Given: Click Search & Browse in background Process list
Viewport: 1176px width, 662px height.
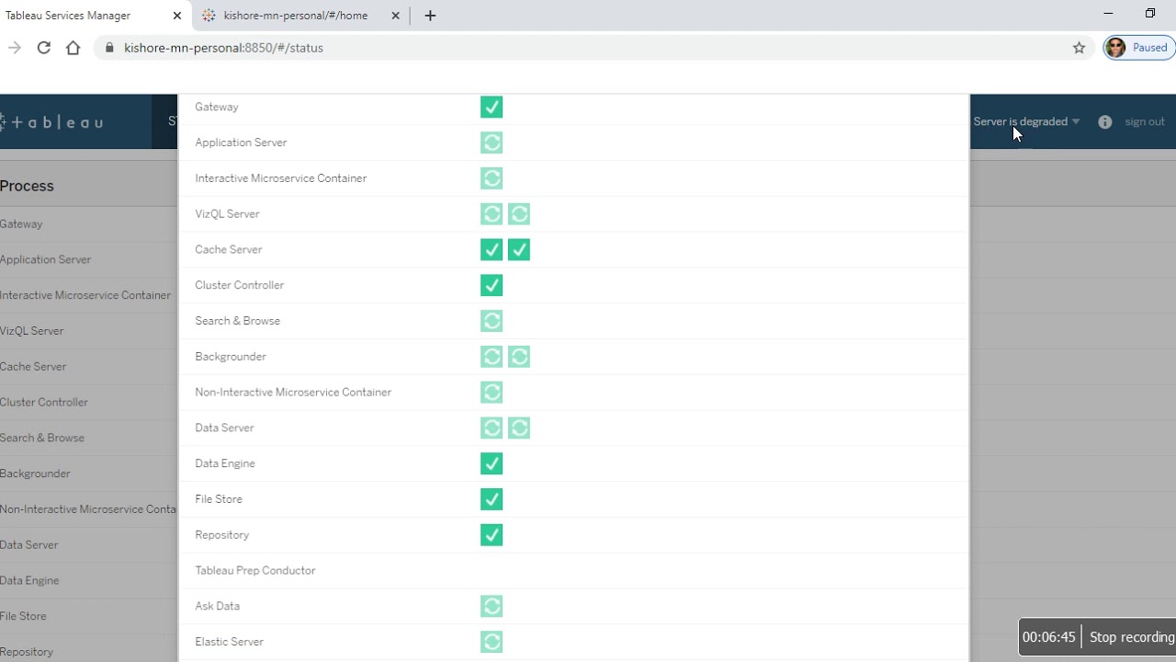Looking at the screenshot, I should (x=42, y=439).
